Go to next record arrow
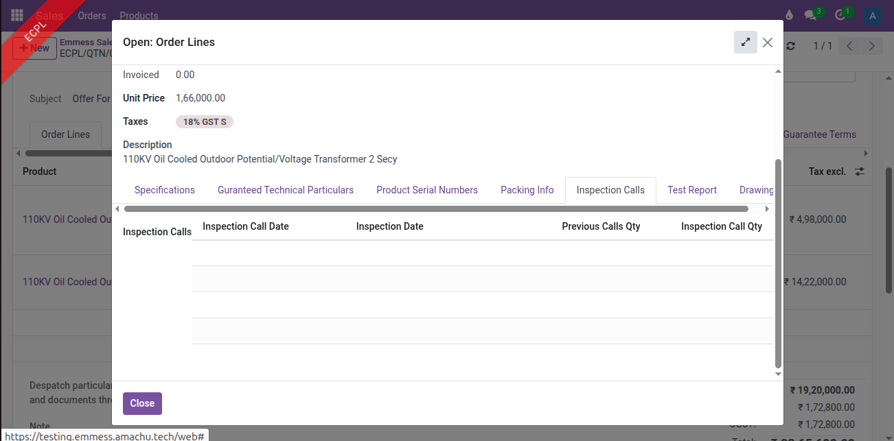 [x=871, y=46]
